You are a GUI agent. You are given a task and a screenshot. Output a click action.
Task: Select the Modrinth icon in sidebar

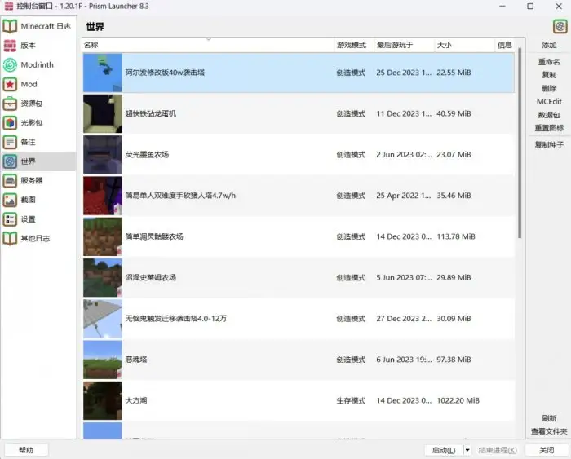10,65
